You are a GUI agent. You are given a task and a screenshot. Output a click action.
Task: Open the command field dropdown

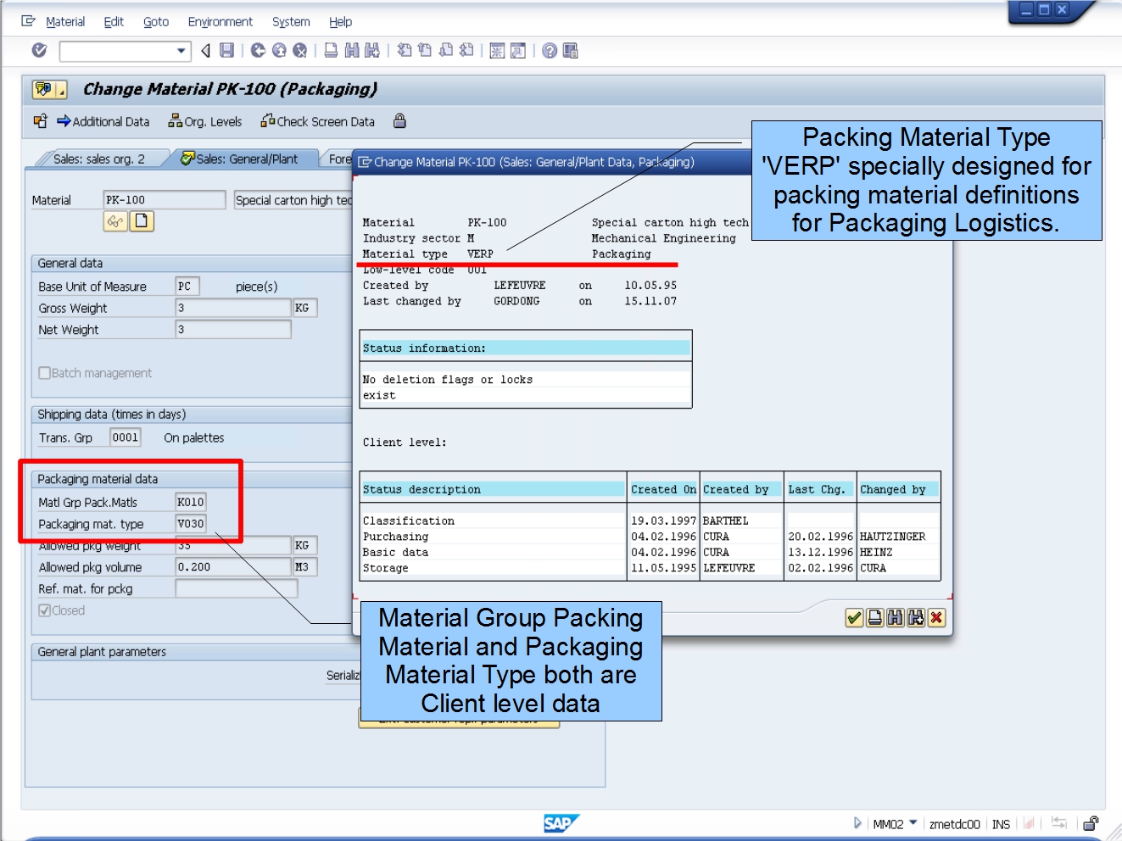coord(181,52)
